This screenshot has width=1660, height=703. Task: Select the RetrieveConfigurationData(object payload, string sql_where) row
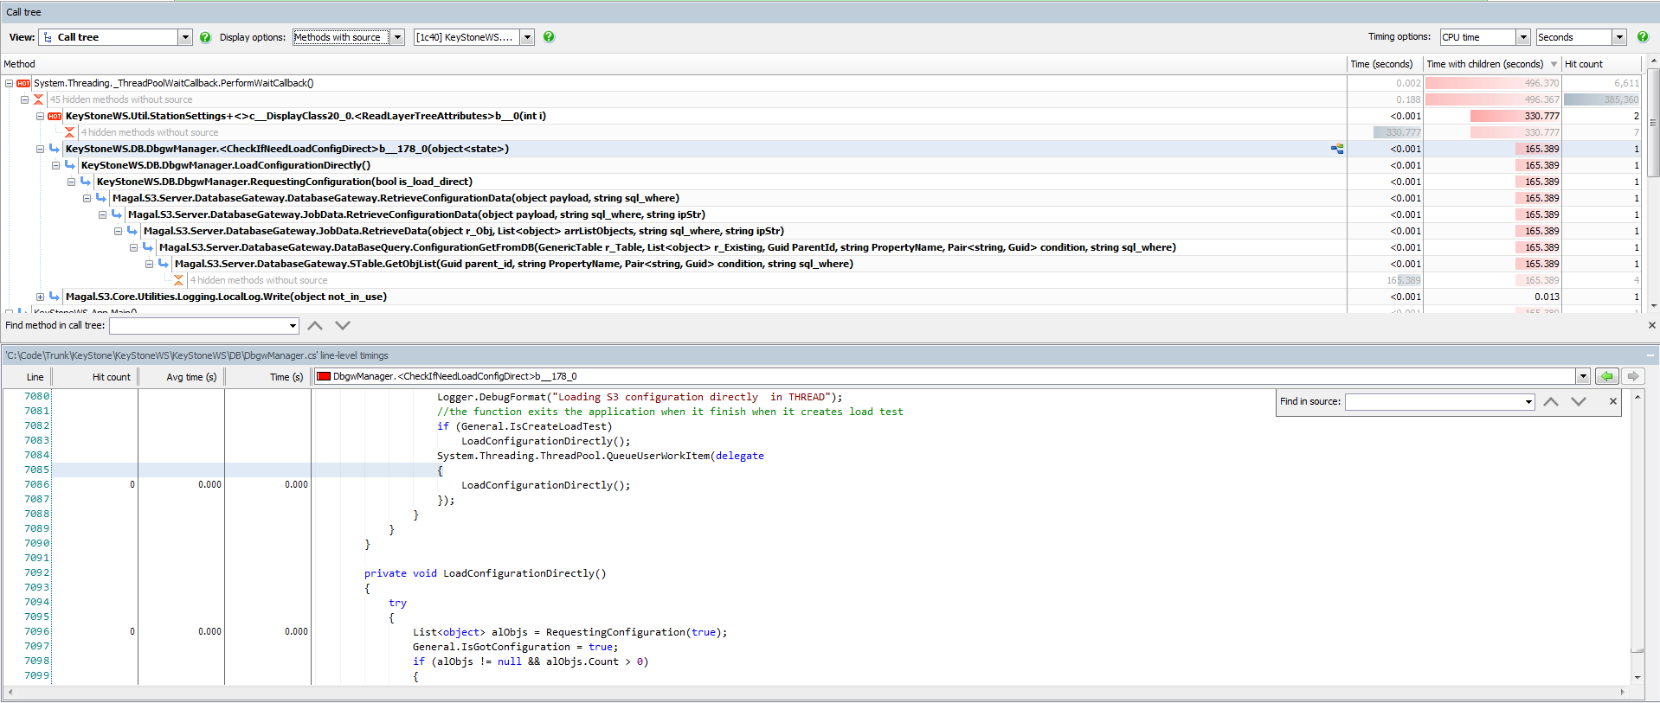pos(396,198)
